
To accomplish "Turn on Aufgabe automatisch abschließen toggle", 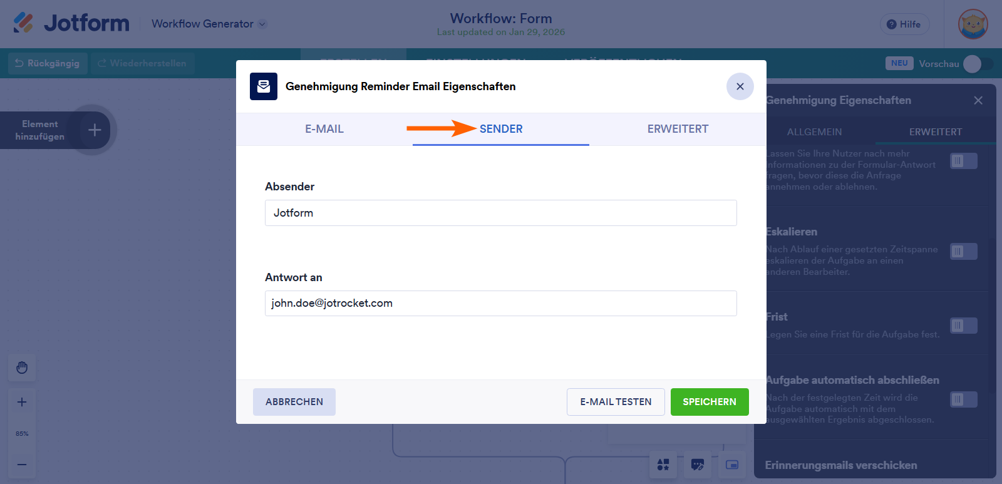I will [x=963, y=399].
